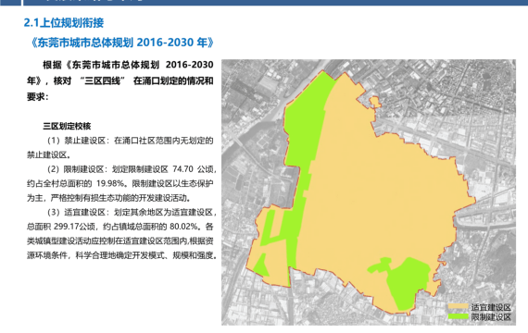Select the title 《东莞市城市总体规划 2016-2030 年》

tap(121, 43)
